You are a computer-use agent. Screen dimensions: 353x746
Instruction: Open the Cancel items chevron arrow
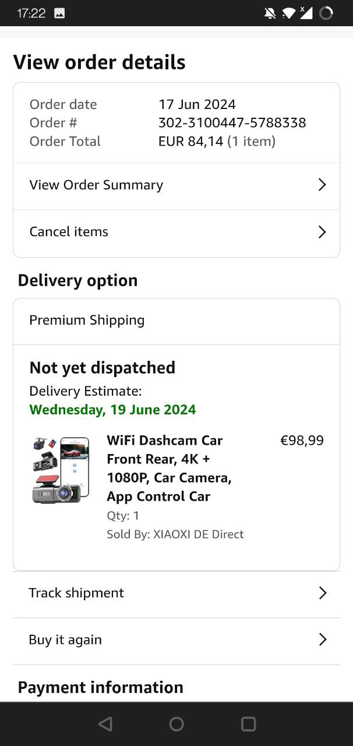coord(322,232)
